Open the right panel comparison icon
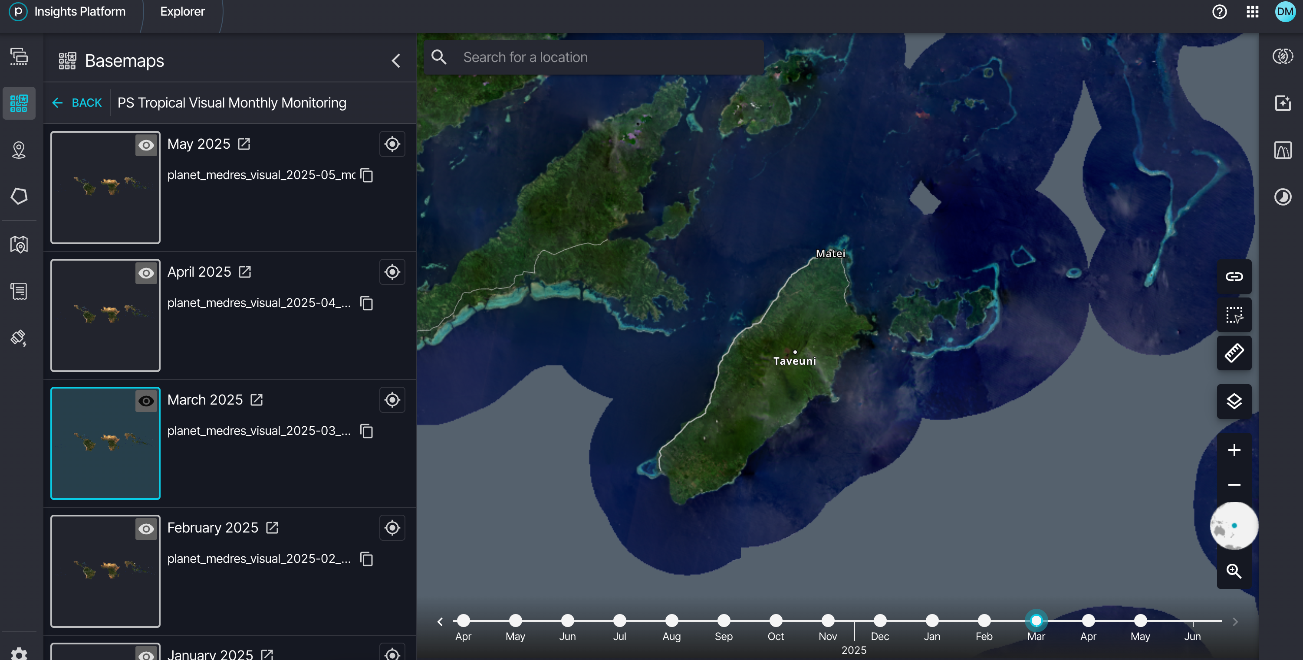This screenshot has height=660, width=1303. pyautogui.click(x=1283, y=150)
